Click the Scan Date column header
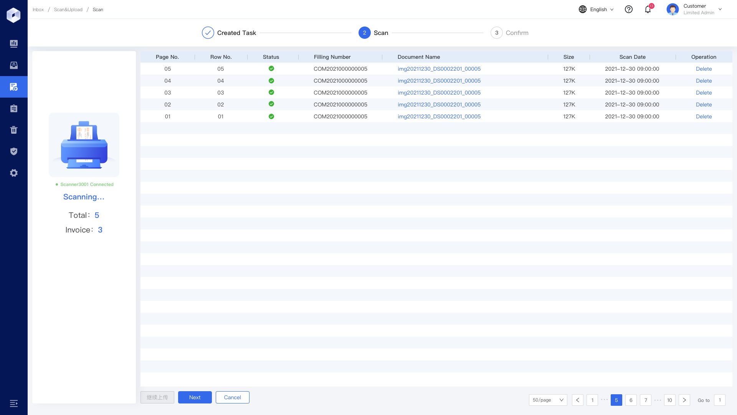737x415 pixels. [633, 57]
